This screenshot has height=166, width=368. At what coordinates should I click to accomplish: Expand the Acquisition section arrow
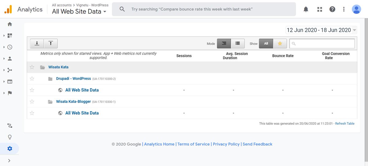click(4, 70)
